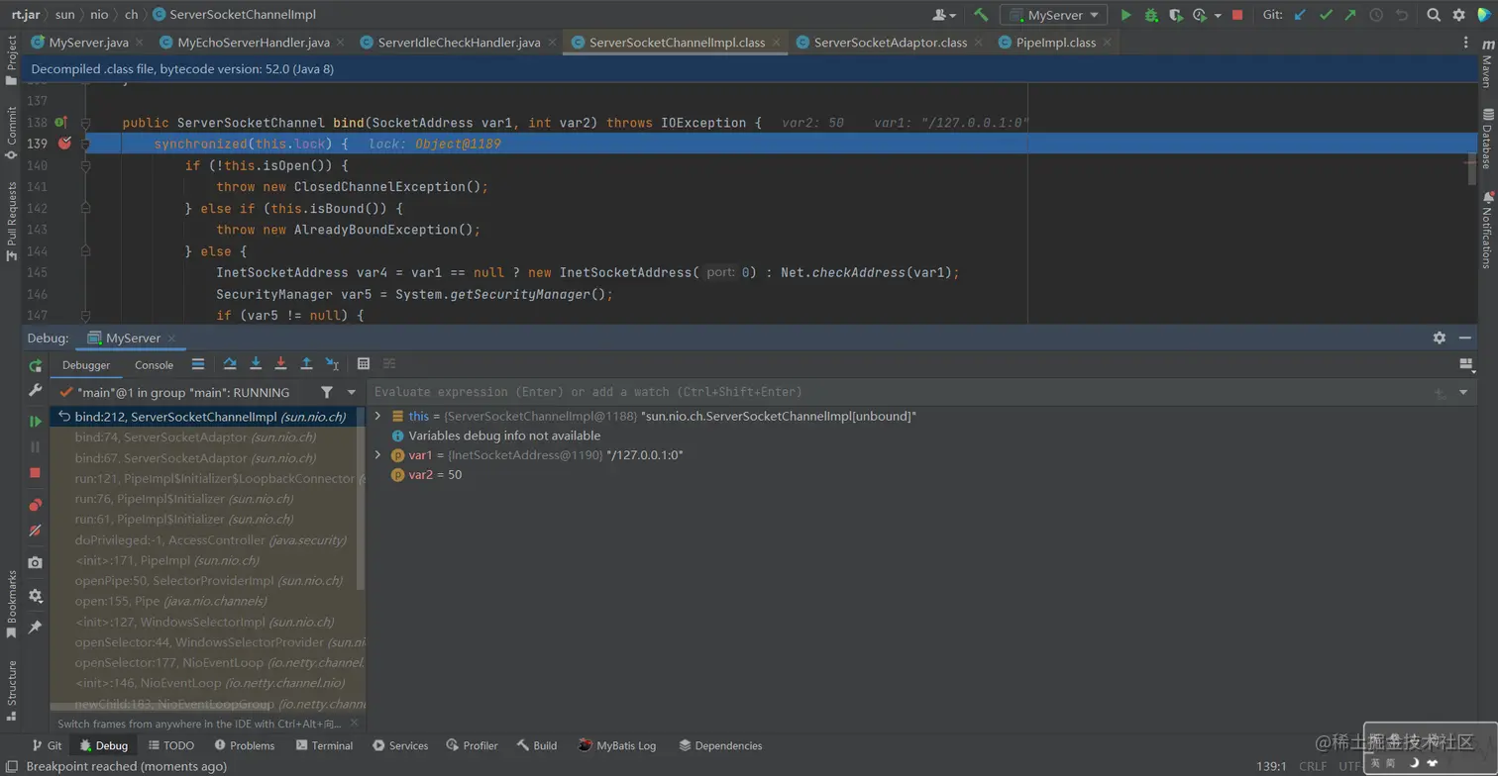The height and width of the screenshot is (776, 1498).
Task: Select the Debugger tab
Action: pos(86,365)
